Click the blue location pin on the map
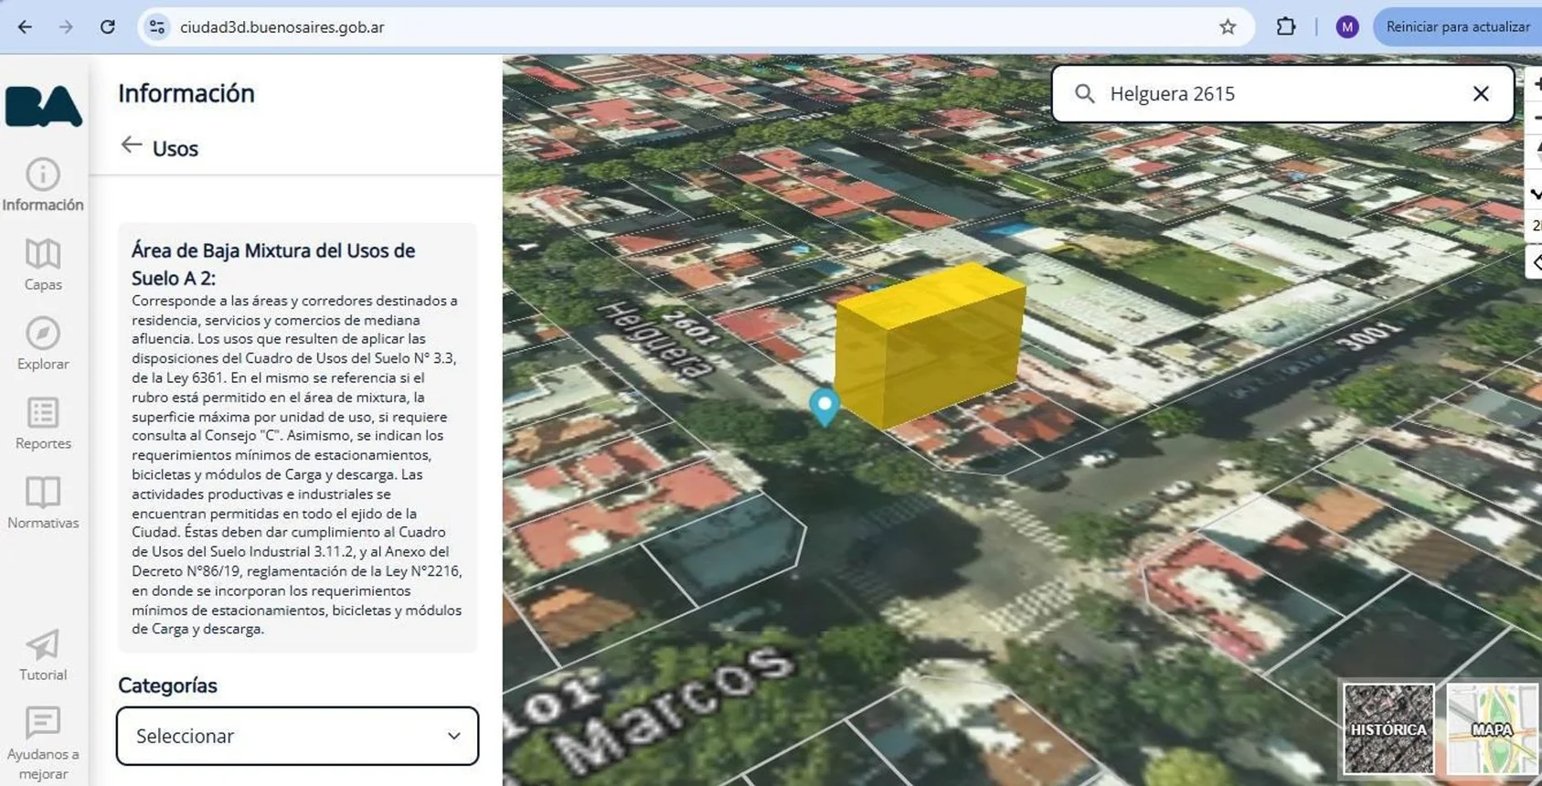 pyautogui.click(x=824, y=407)
